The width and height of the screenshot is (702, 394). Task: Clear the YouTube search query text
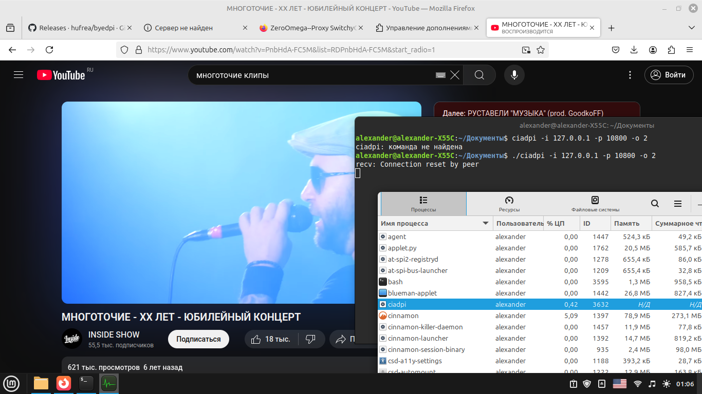[455, 75]
